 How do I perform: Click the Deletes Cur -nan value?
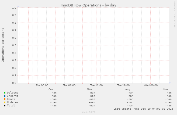click(x=53, y=93)
